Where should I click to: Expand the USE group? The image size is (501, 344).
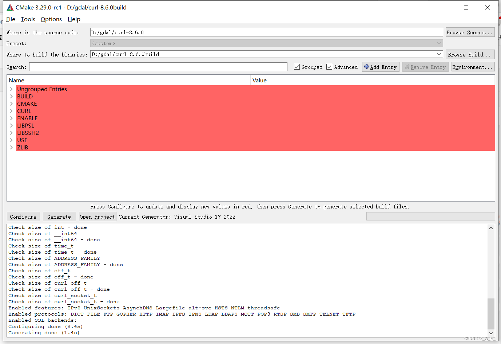pyautogui.click(x=11, y=140)
